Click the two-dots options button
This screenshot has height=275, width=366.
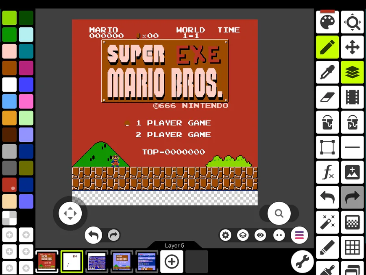pos(279,235)
